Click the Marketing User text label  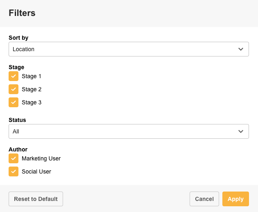coord(41,158)
